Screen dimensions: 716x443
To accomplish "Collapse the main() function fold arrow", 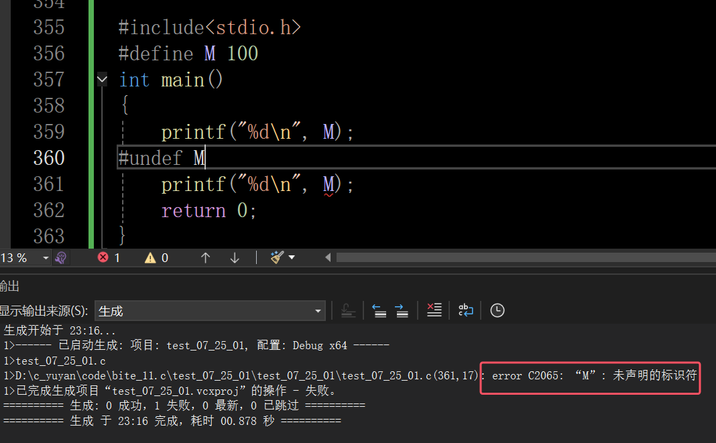I will tap(103, 80).
